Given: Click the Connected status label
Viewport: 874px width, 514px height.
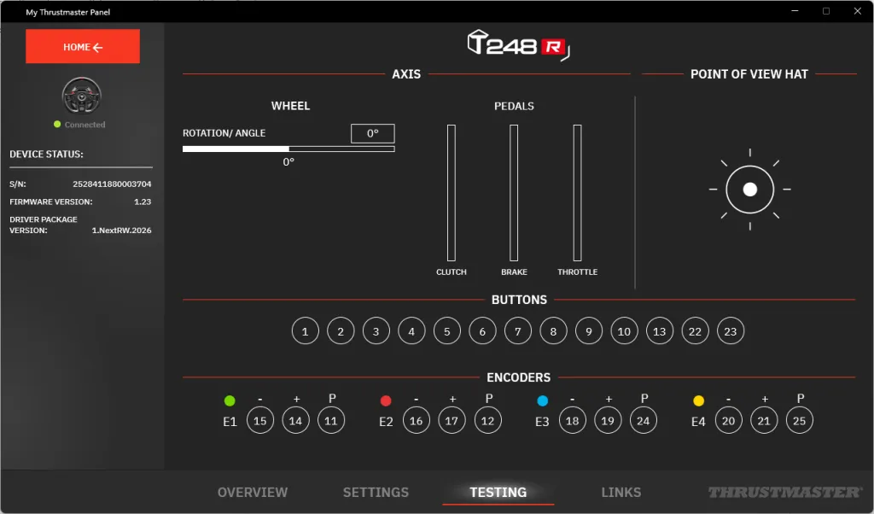Looking at the screenshot, I should [x=84, y=125].
